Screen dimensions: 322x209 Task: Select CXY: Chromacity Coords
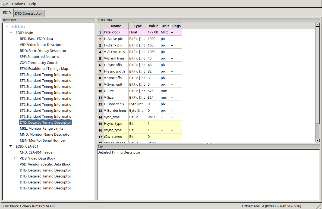[x=39, y=63]
